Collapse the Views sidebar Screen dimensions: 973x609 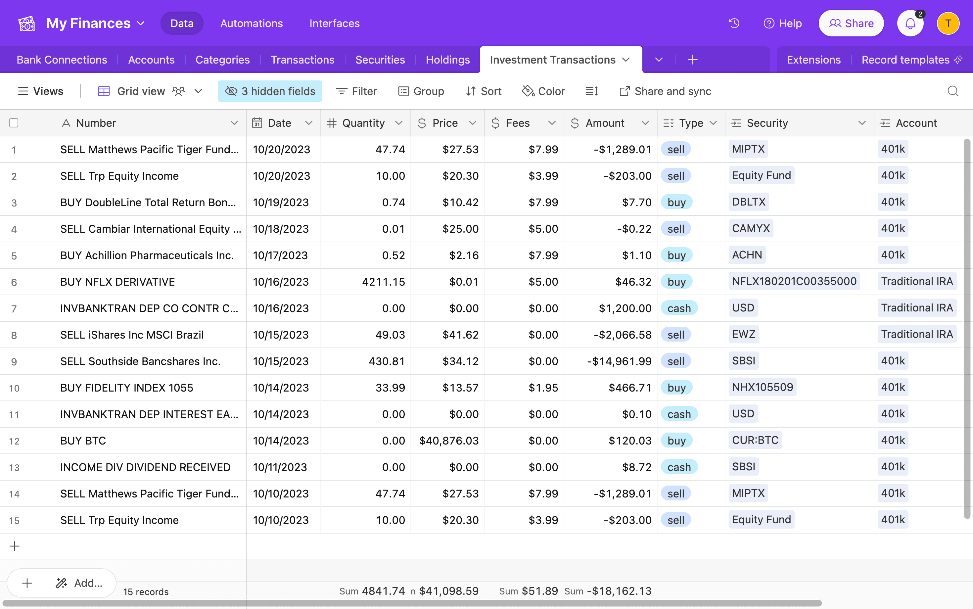coord(40,91)
